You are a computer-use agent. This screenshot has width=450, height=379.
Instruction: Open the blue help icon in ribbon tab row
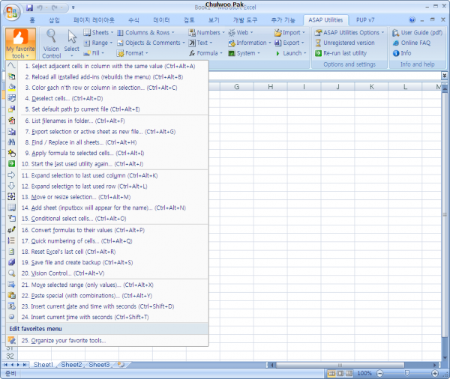412,19
